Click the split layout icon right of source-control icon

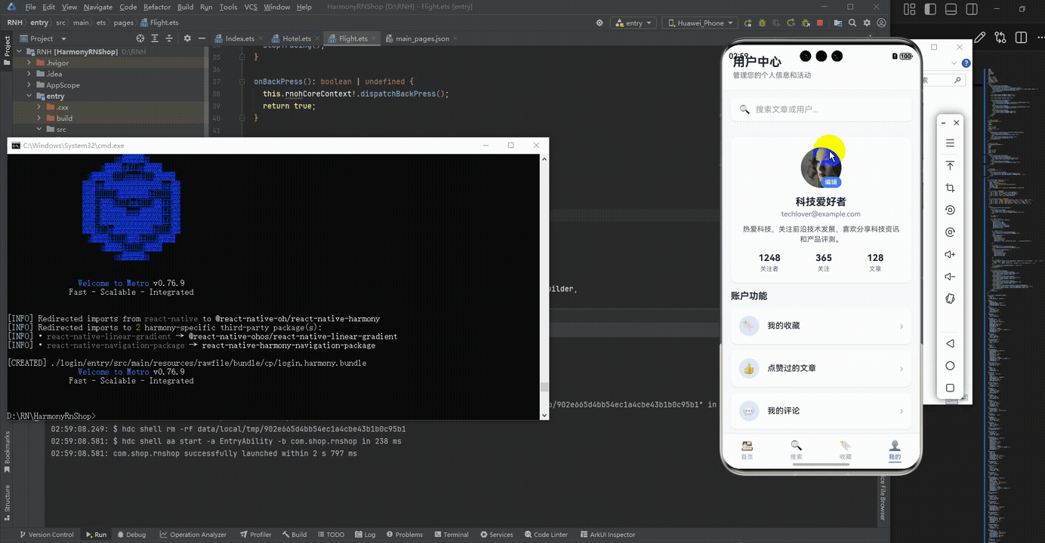[1022, 38]
